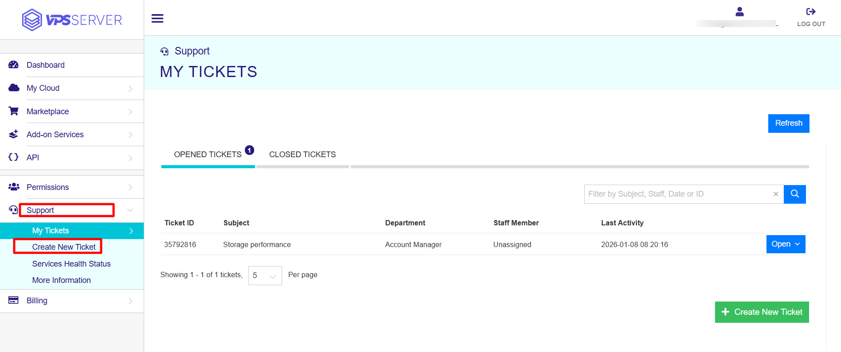Click the Refresh button
This screenshot has width=841, height=352.
789,123
